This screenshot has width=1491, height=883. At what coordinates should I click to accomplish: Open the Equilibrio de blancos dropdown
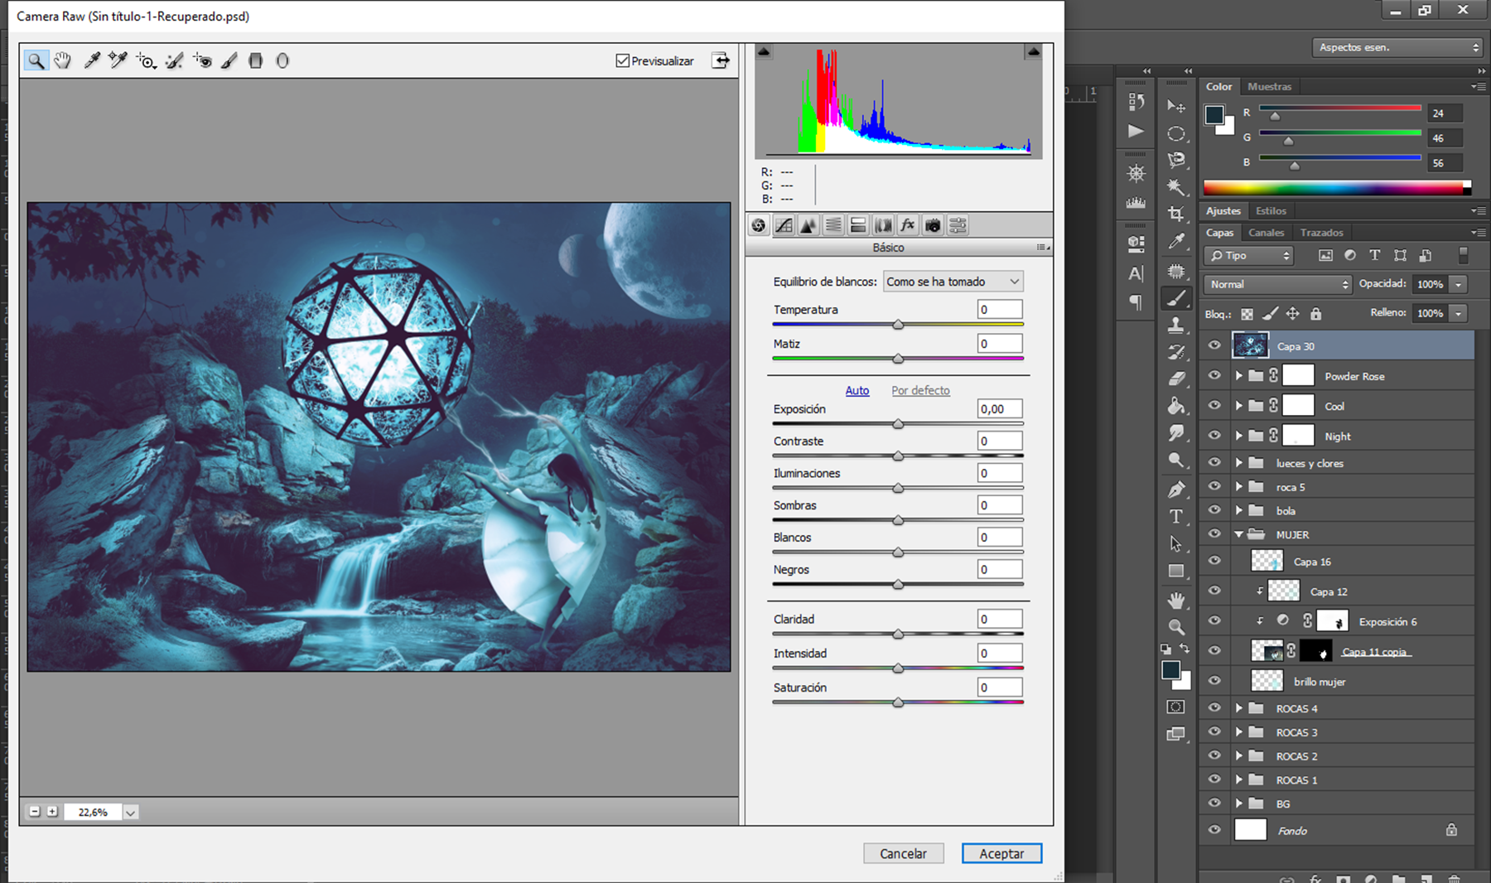(953, 282)
